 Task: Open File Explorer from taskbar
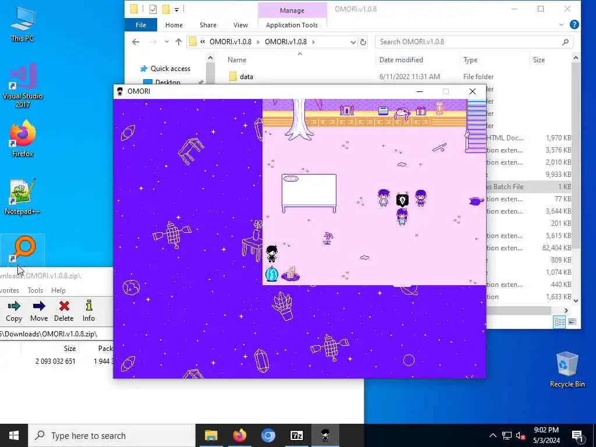(x=211, y=435)
